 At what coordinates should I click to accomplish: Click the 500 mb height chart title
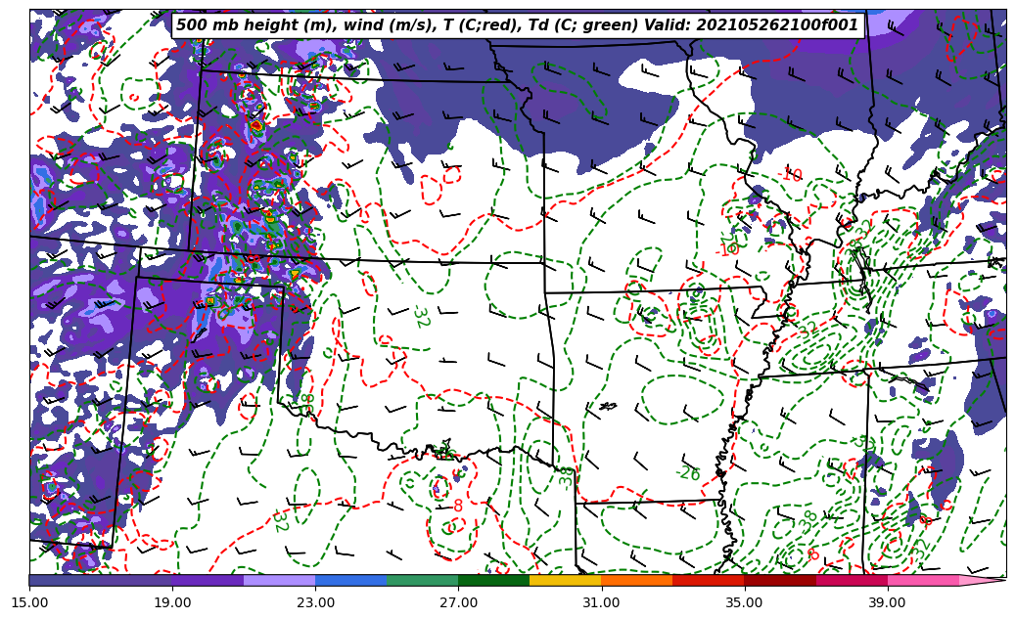517,25
